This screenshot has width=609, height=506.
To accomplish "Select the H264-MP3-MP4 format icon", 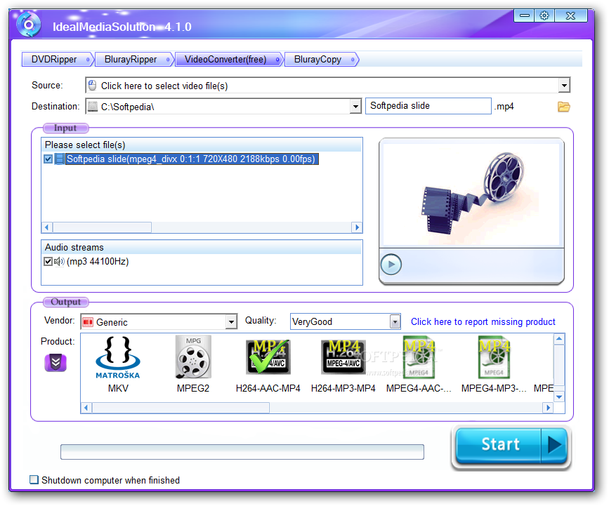I will (x=343, y=357).
